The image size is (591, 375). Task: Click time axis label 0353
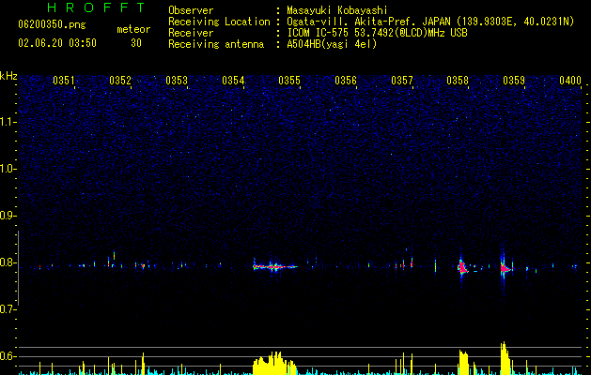click(x=177, y=81)
